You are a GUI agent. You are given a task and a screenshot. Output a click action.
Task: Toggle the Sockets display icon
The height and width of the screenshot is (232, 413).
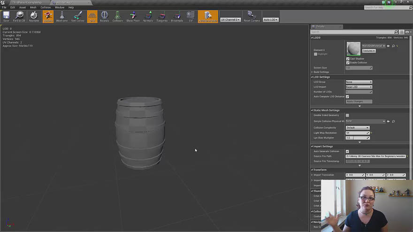[x=48, y=16]
